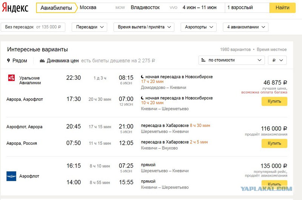The height and width of the screenshot is (200, 302).
Task: Buy the 116 000 ₽ Aeroflot-Aurora ticket
Action: [x=274, y=143]
